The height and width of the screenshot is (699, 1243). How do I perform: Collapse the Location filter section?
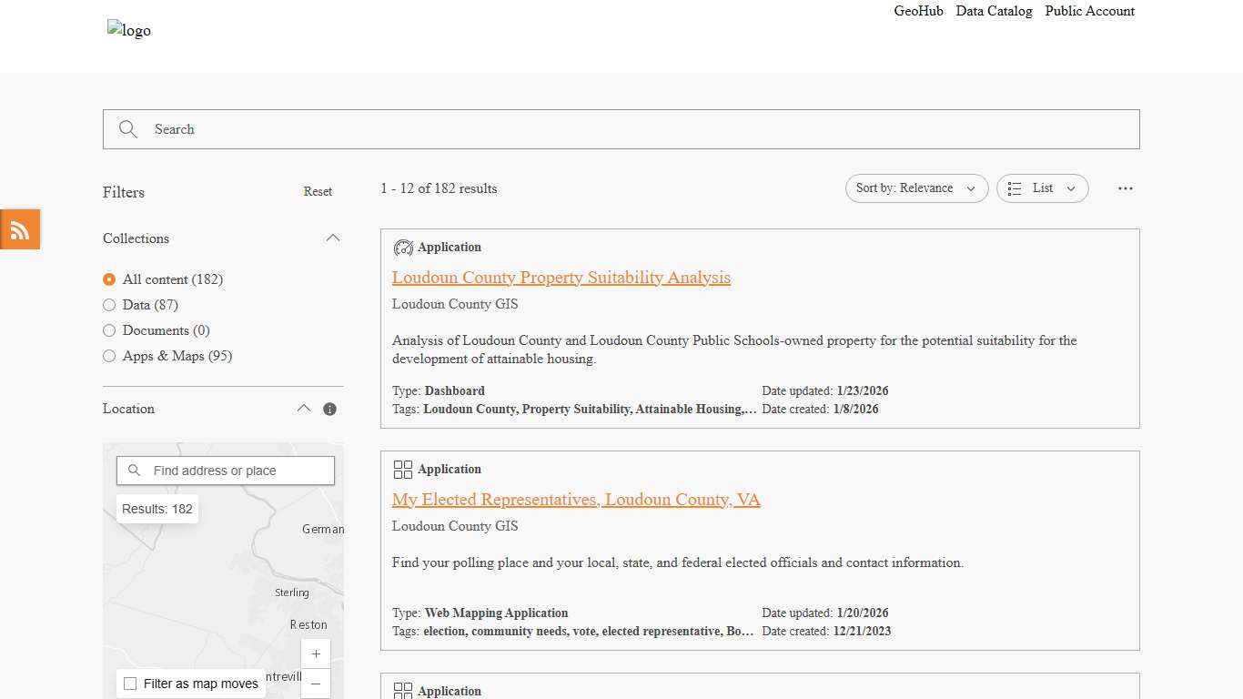pos(304,409)
